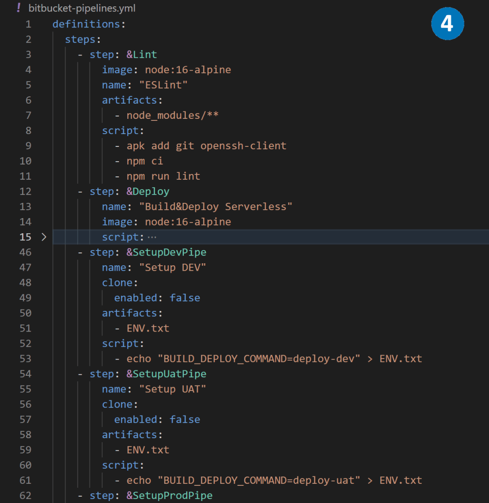Click the blue circled number 4 badge

click(447, 23)
